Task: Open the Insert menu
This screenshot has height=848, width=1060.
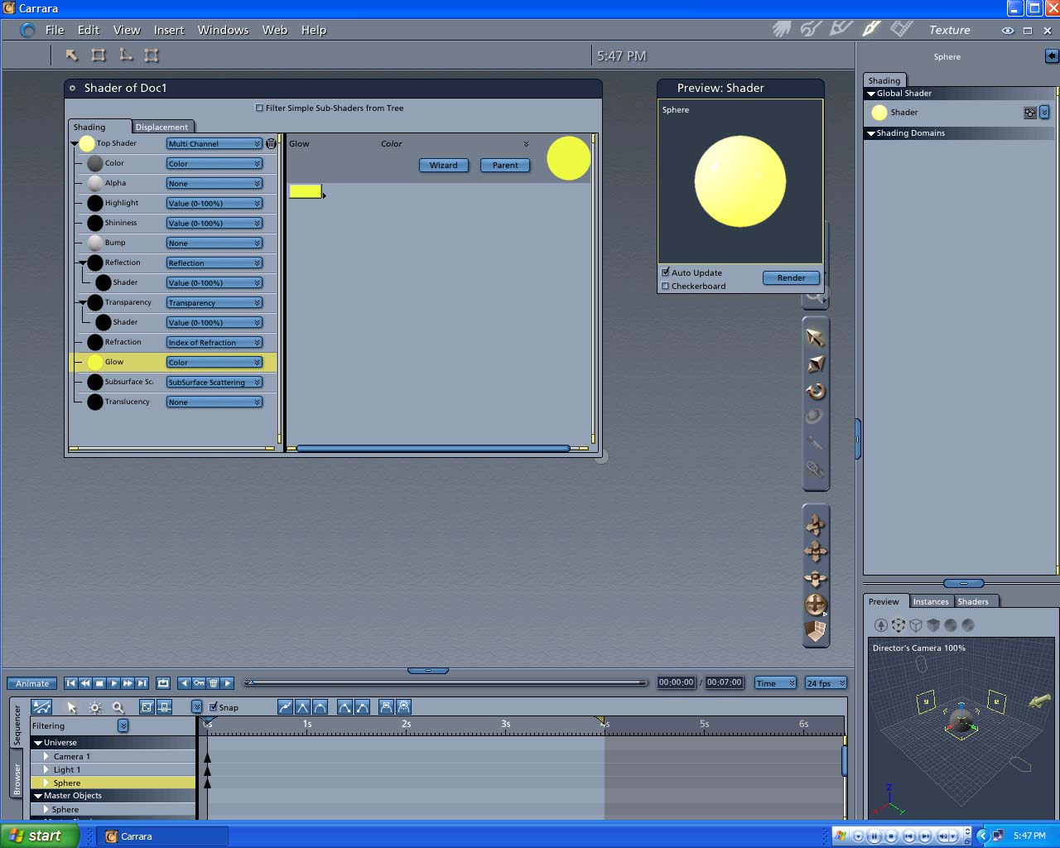Action: coord(169,30)
